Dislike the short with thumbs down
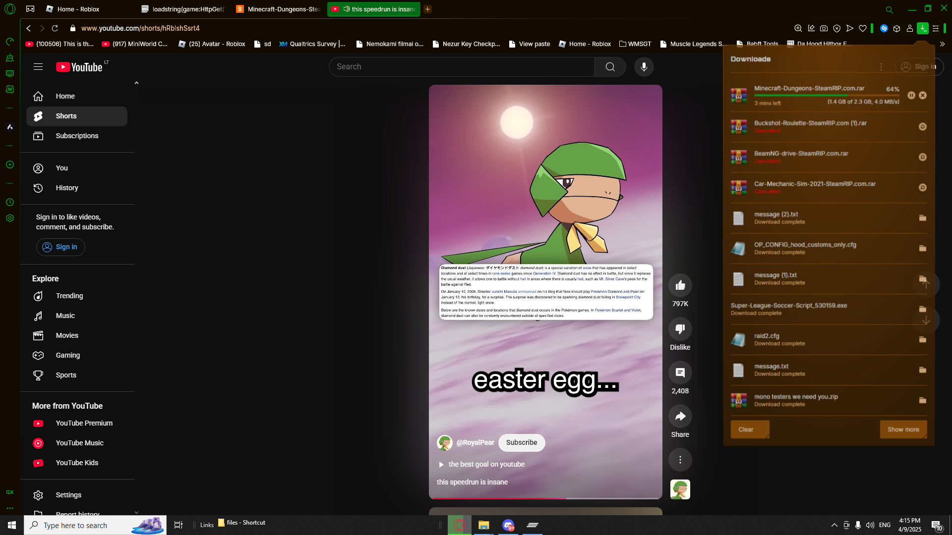The image size is (952, 535). 680,329
